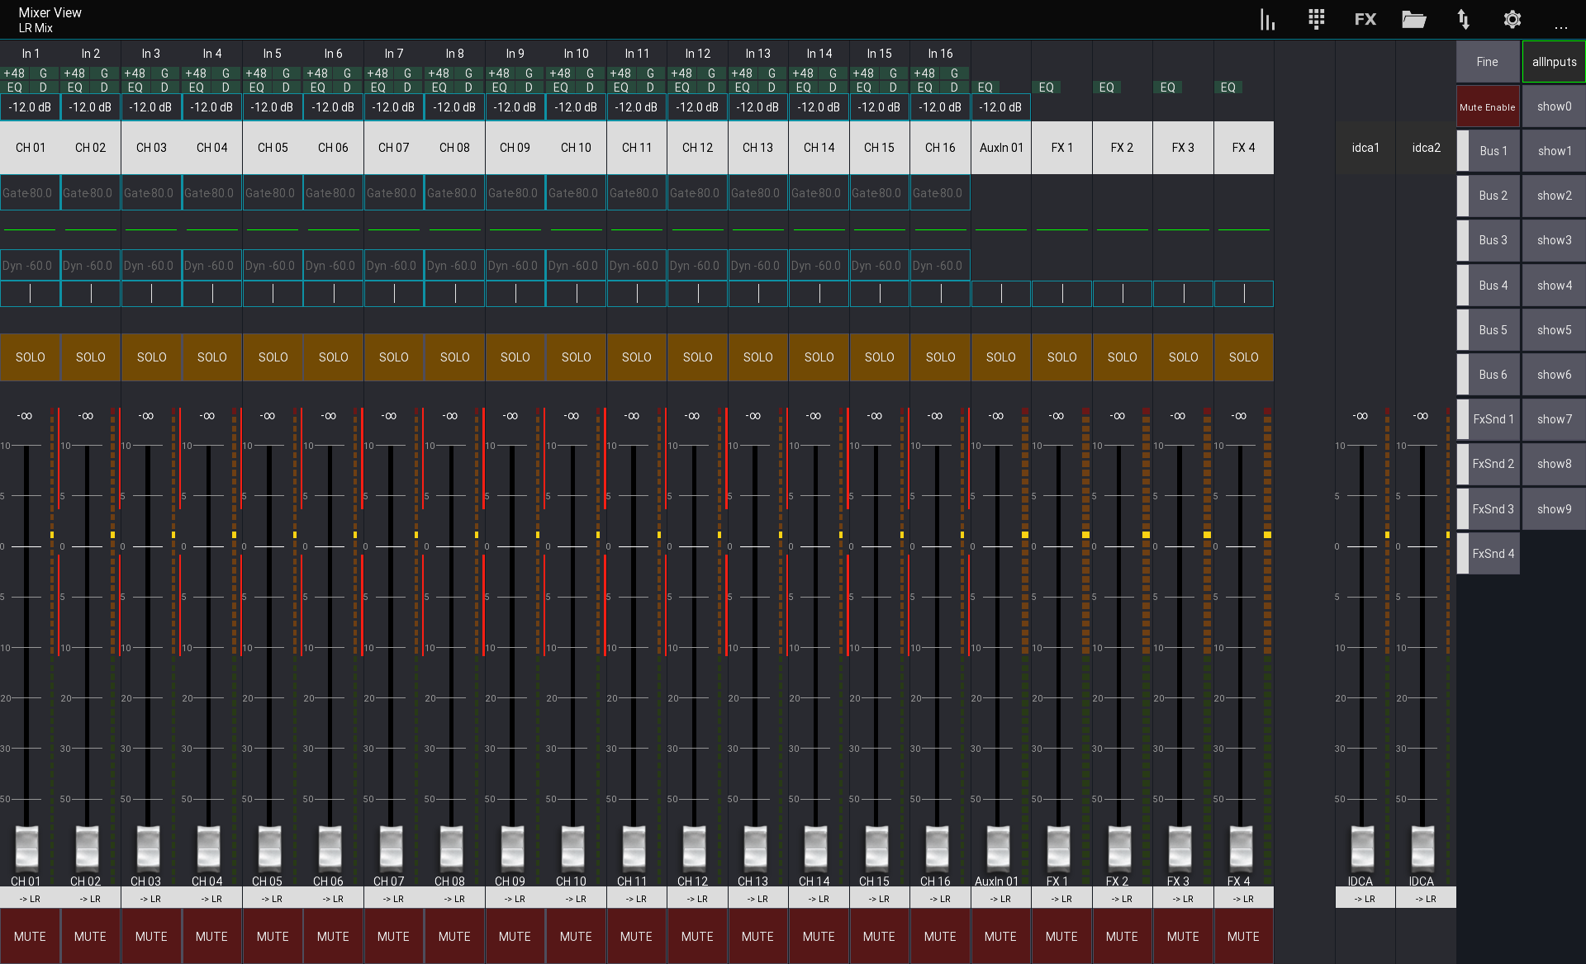Open the FX rack icon
Image resolution: width=1586 pixels, height=964 pixels.
pyautogui.click(x=1365, y=19)
